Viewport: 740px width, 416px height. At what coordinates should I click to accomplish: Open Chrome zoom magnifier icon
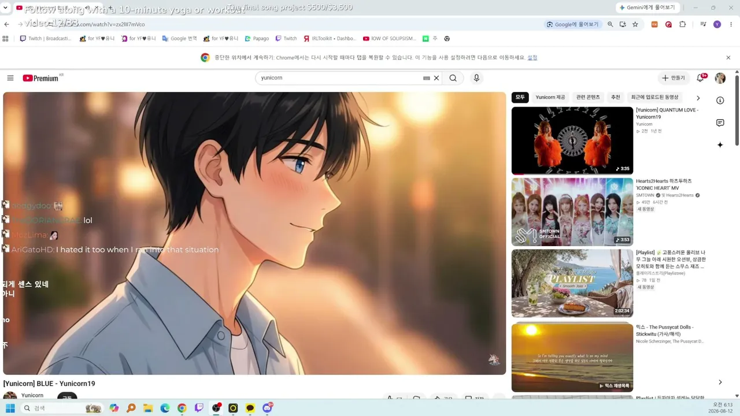[610, 24]
